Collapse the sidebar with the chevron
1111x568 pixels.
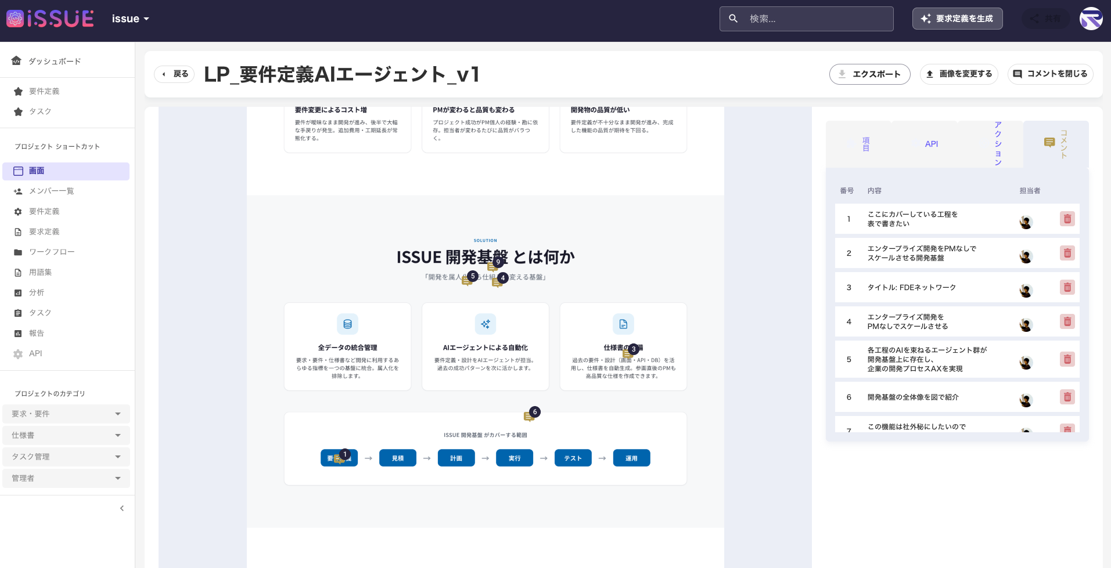tap(121, 508)
